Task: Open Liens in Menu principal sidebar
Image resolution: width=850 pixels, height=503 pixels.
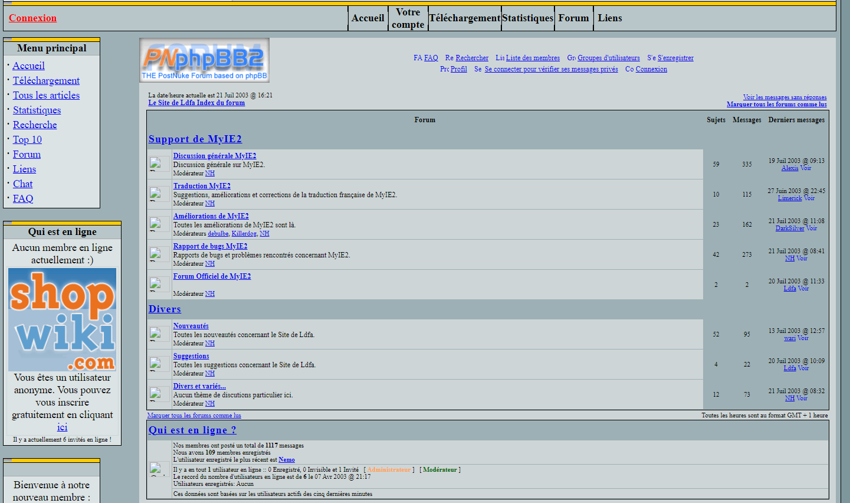Action: [24, 169]
